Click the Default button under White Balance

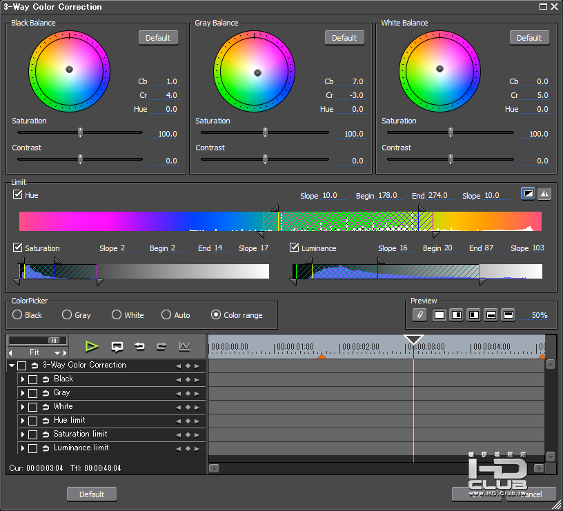click(529, 38)
